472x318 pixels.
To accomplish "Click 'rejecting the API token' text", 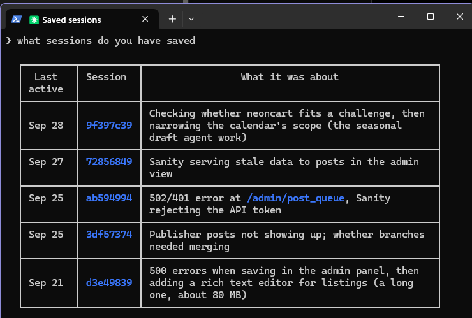I will click(215, 210).
